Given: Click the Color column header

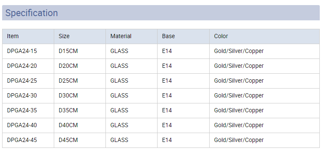Looking at the screenshot, I should tap(264, 36).
